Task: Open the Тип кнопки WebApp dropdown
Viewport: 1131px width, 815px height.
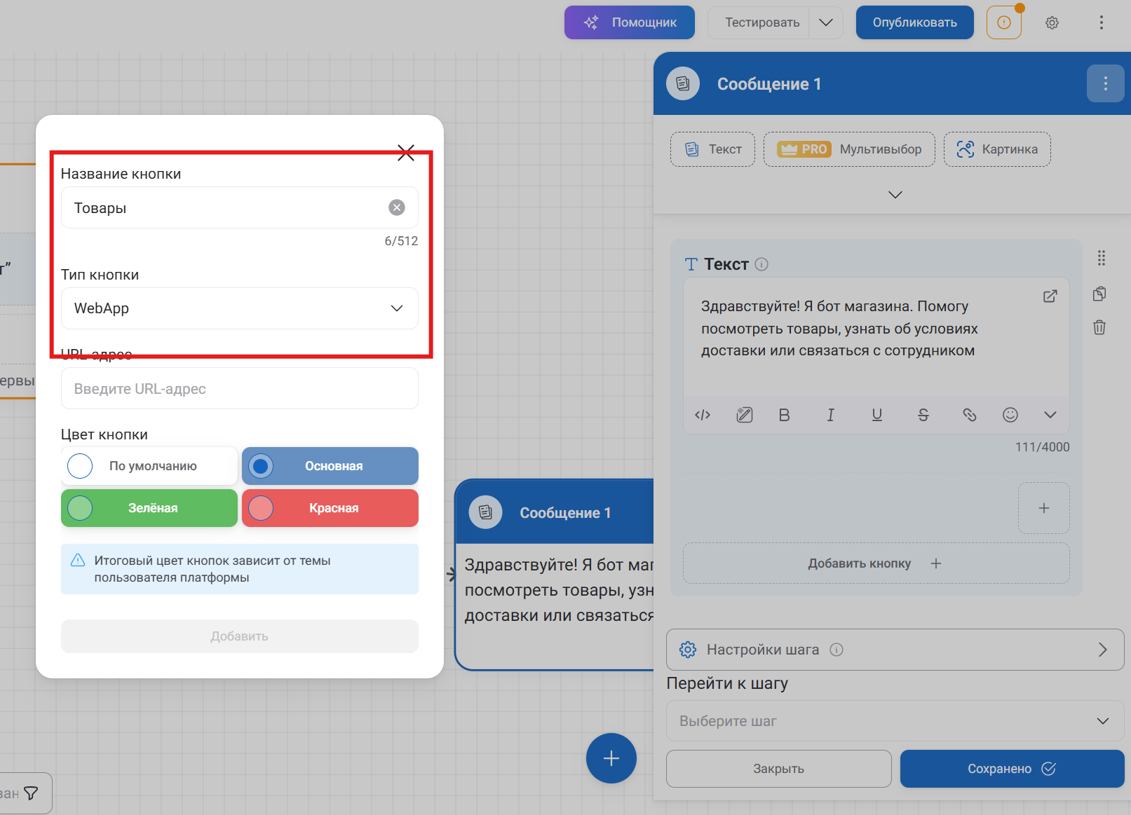Action: pyautogui.click(x=240, y=308)
